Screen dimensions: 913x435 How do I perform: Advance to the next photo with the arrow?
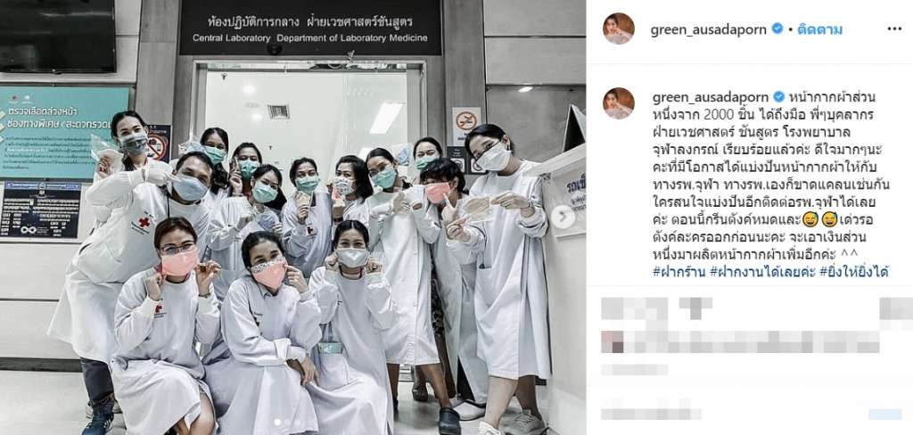563,217
